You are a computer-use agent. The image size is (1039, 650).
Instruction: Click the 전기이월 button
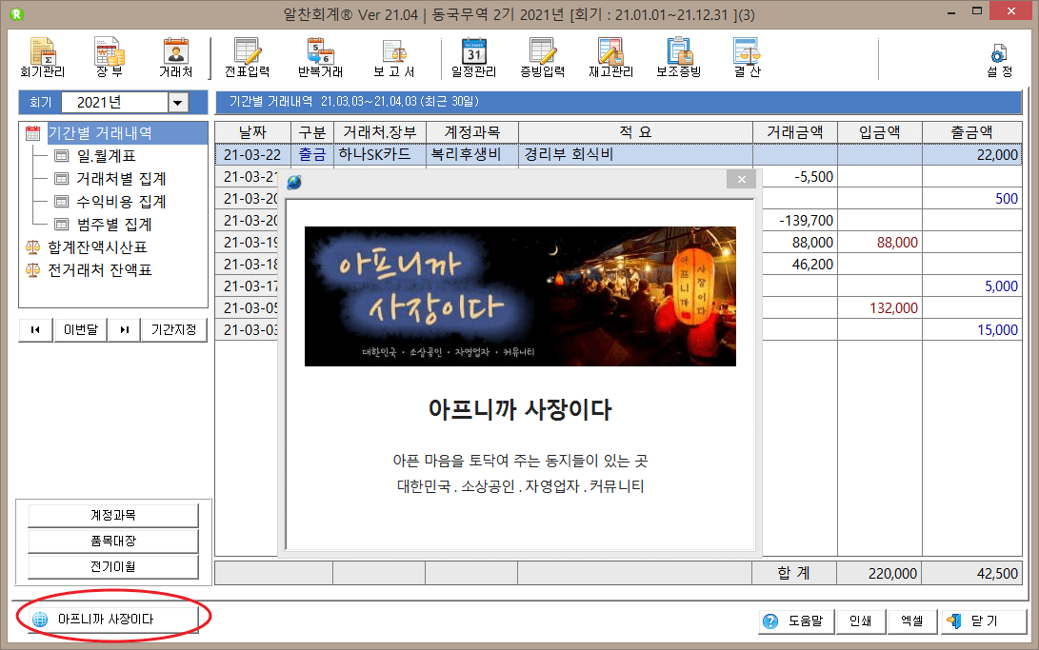click(x=113, y=566)
